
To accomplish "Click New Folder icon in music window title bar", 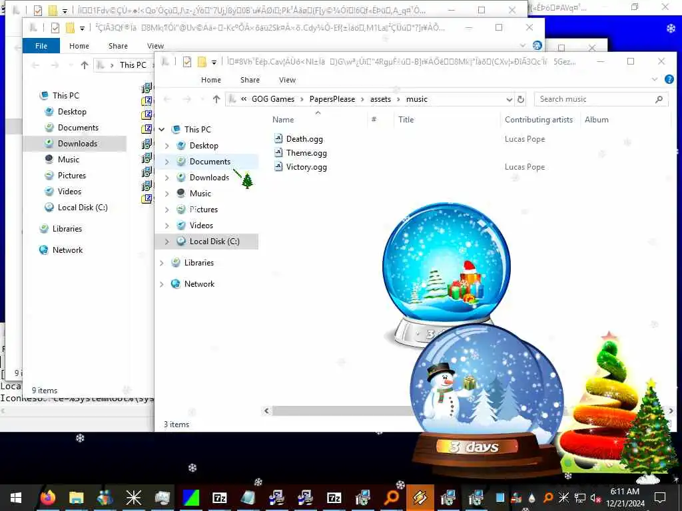I will [x=202, y=62].
